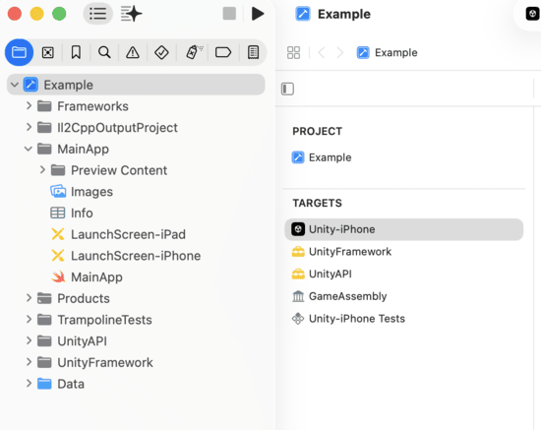Run the project with Play button
Viewport: 541px width, 430px height.
(x=258, y=14)
